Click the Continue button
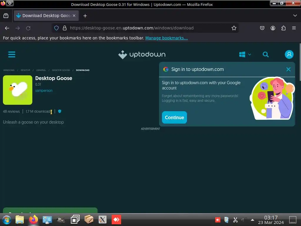Image resolution: width=301 pixels, height=226 pixels. 174,117
